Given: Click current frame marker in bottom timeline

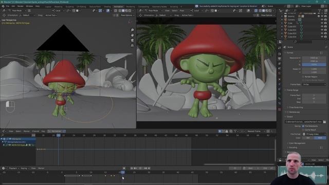Looking at the screenshot, I should (122, 172).
